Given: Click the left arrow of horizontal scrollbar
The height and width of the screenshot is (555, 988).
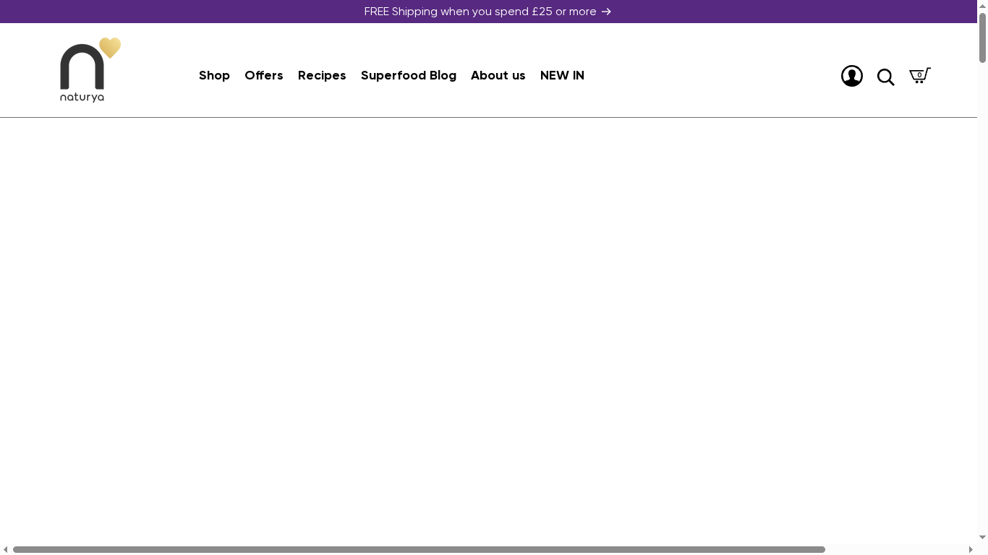Looking at the screenshot, I should pos(5,549).
